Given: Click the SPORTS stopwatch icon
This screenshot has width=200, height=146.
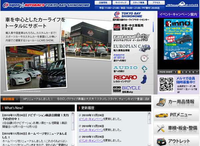Looking at the screenshot, I should (145, 58).
